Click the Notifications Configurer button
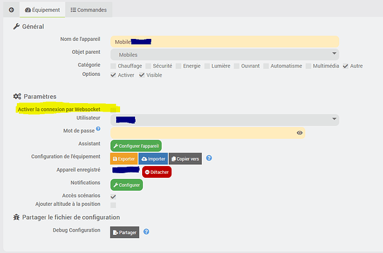Viewport: 383px width, 253px height. tap(127, 185)
